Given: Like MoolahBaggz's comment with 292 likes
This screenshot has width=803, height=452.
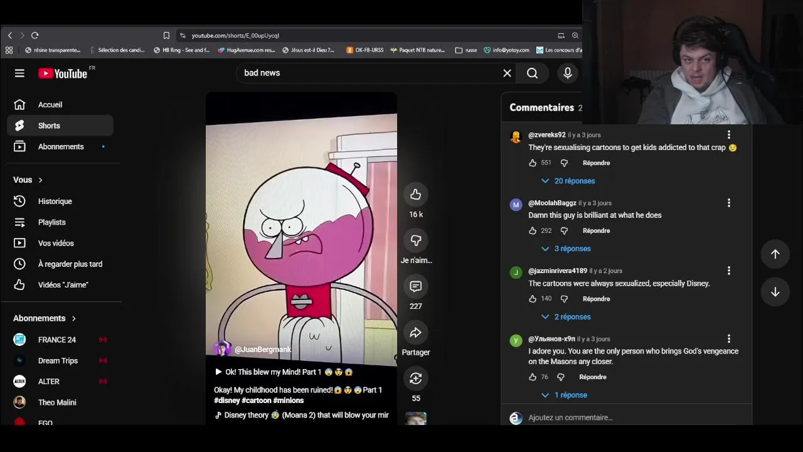Looking at the screenshot, I should 533,231.
